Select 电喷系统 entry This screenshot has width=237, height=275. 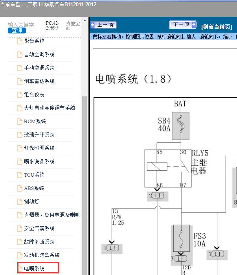click(x=34, y=268)
